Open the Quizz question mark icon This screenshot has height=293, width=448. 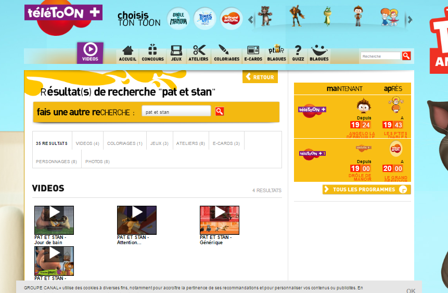point(298,54)
